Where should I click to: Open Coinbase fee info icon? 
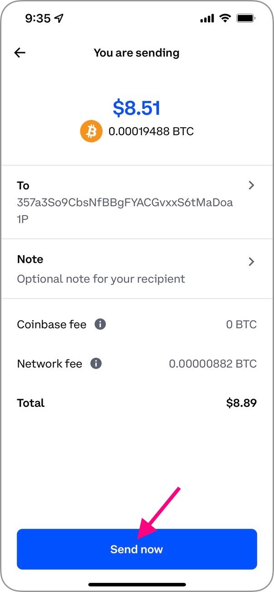coord(100,324)
